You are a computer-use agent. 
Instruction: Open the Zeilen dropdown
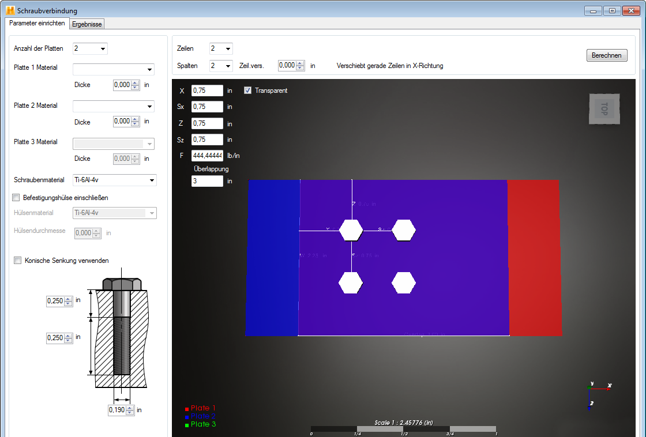[x=221, y=48]
